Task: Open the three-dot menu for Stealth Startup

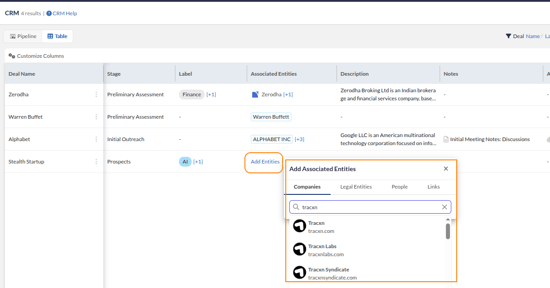Action: coord(96,162)
